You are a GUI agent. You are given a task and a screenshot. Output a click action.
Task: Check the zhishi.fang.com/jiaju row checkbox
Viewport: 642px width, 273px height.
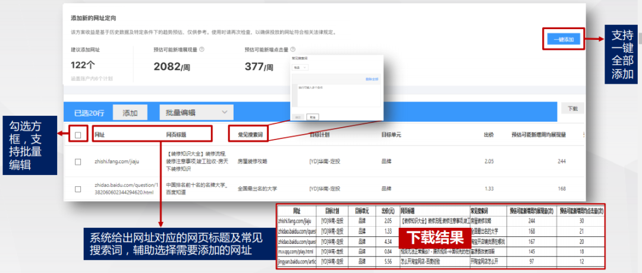pyautogui.click(x=78, y=161)
